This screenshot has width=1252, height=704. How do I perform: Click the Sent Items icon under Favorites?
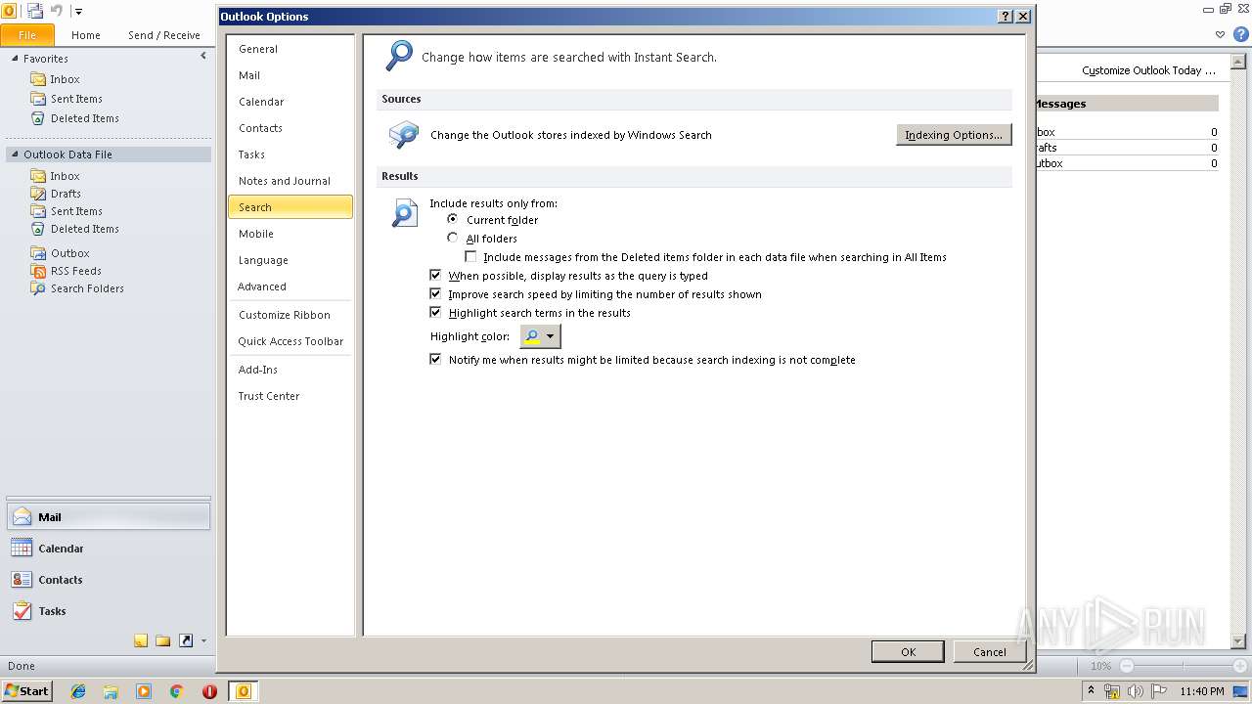coord(38,99)
